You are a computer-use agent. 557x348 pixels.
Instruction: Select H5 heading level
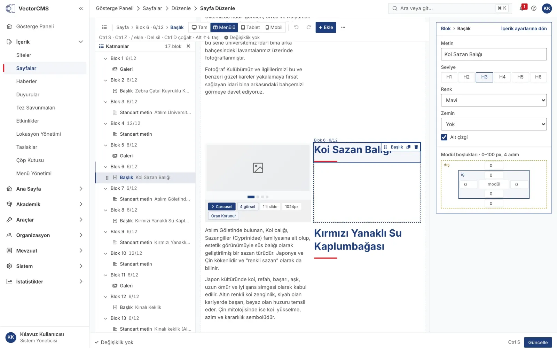coord(520,77)
